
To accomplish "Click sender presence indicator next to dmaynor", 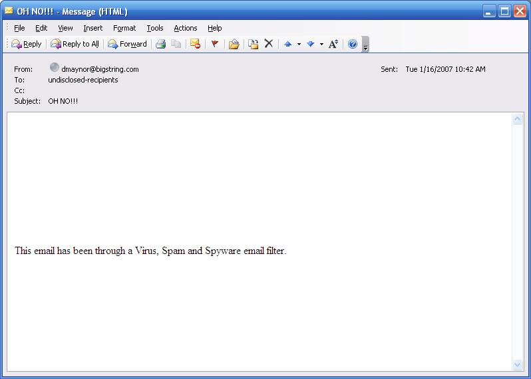I will 54,67.
